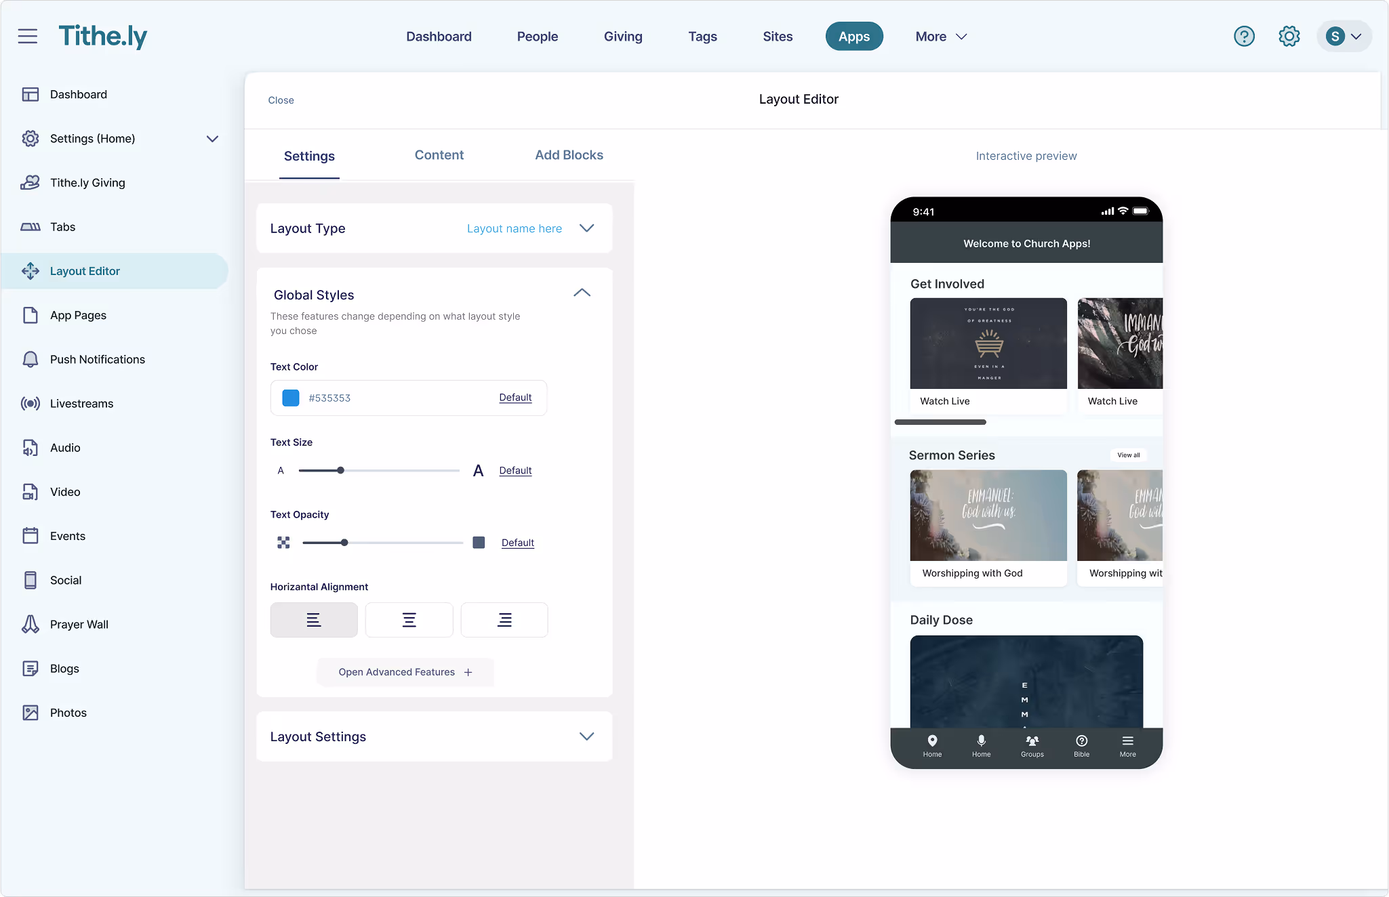The width and height of the screenshot is (1389, 897).
Task: Switch to the Add Blocks tab
Action: pos(569,154)
